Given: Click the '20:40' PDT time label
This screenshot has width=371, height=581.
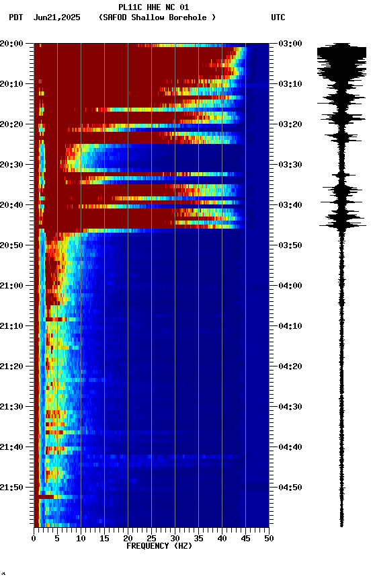Looking at the screenshot, I should (11, 205).
